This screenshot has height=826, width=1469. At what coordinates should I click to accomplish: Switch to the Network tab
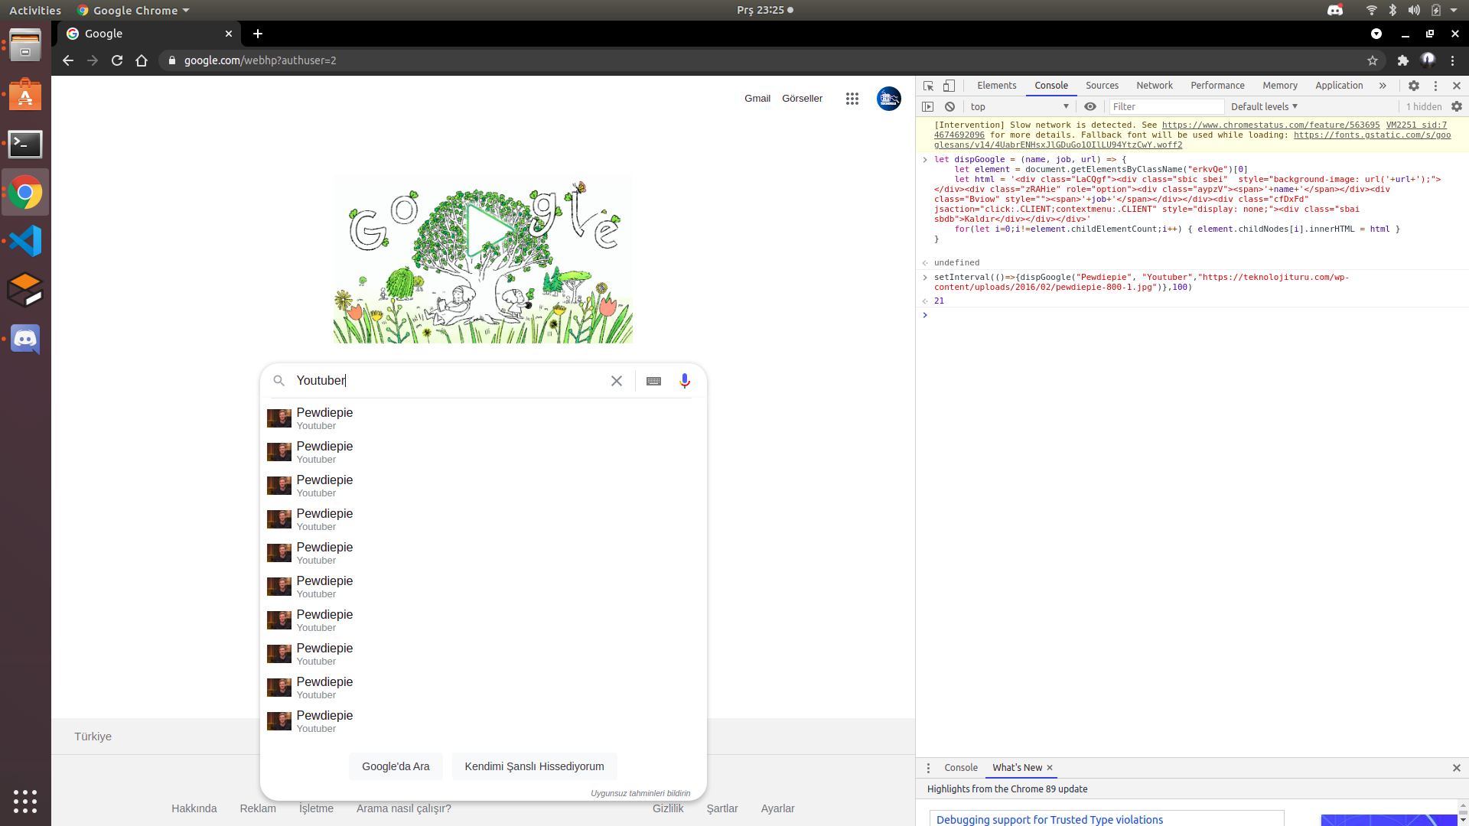1154,86
